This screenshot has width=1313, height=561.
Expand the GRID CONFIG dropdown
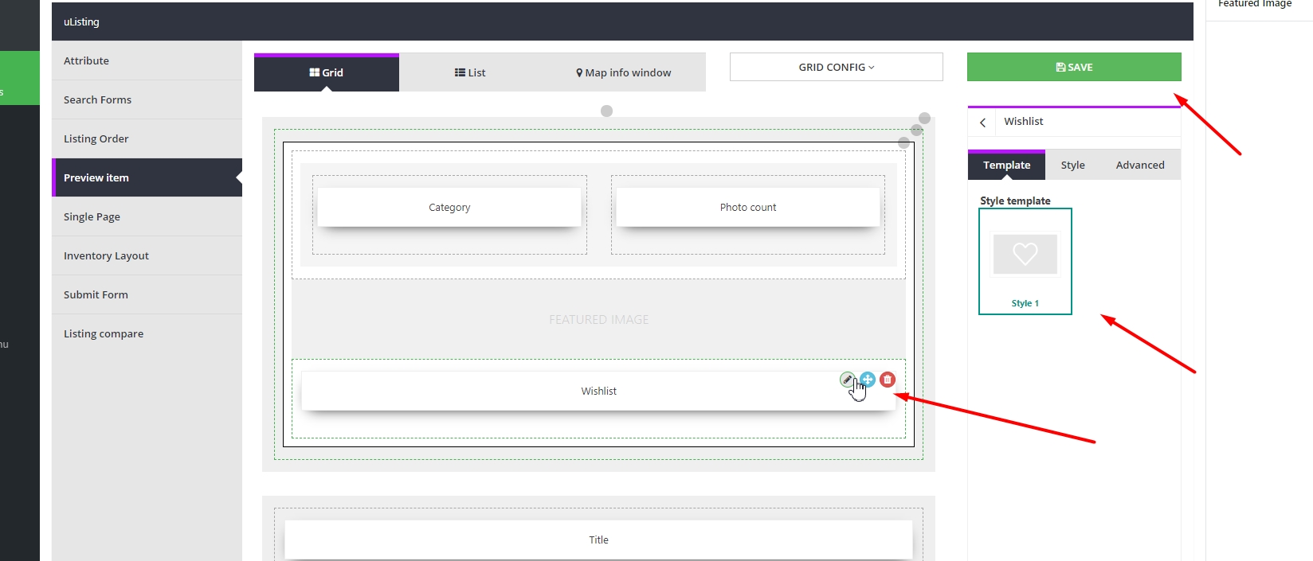(x=836, y=68)
